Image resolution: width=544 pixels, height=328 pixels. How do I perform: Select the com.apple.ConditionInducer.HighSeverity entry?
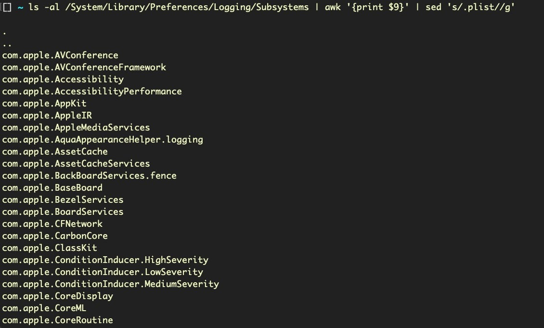tap(105, 260)
